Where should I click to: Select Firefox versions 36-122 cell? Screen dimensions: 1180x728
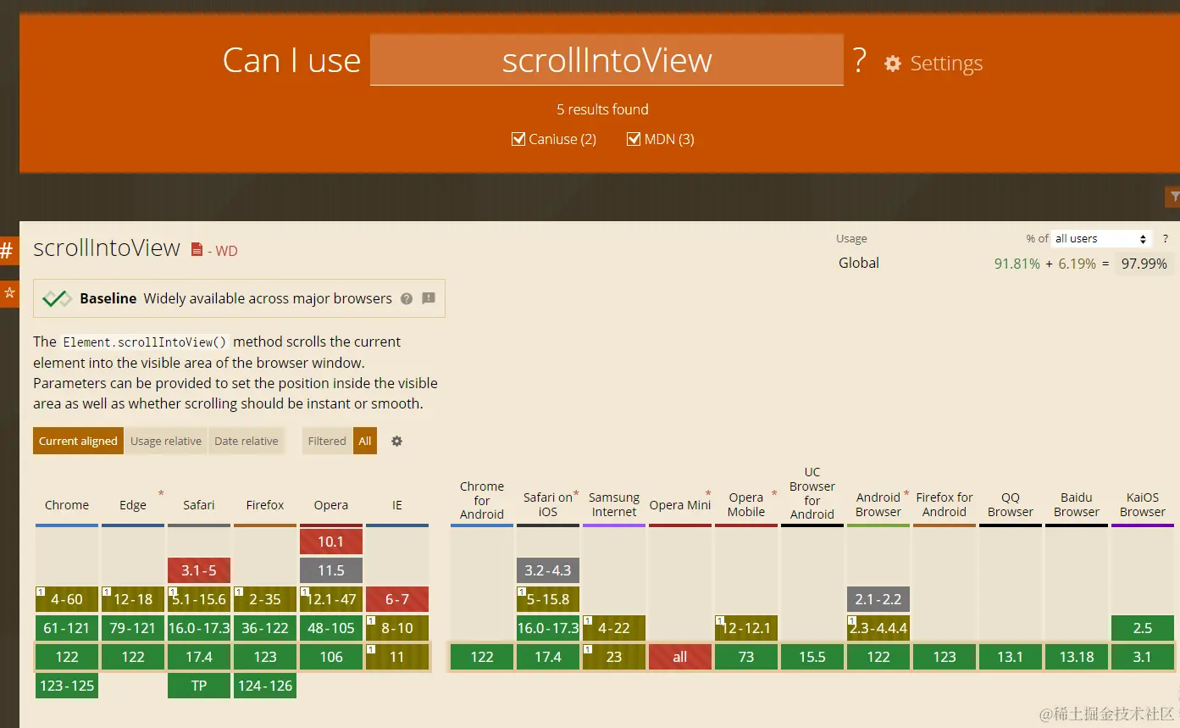pos(265,628)
